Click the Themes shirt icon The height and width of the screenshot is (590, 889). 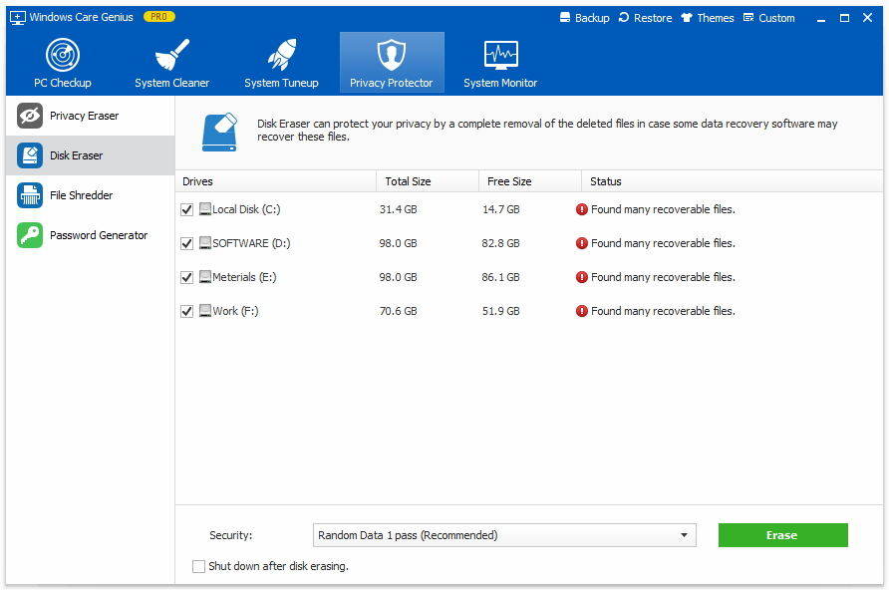pyautogui.click(x=687, y=18)
